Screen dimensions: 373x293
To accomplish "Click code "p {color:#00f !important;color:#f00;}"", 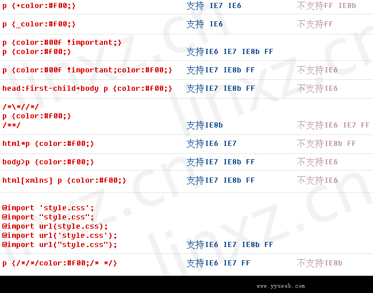I will click(87, 70).
